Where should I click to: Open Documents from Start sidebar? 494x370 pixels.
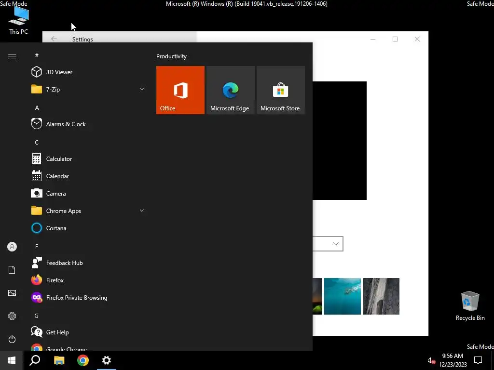12,270
